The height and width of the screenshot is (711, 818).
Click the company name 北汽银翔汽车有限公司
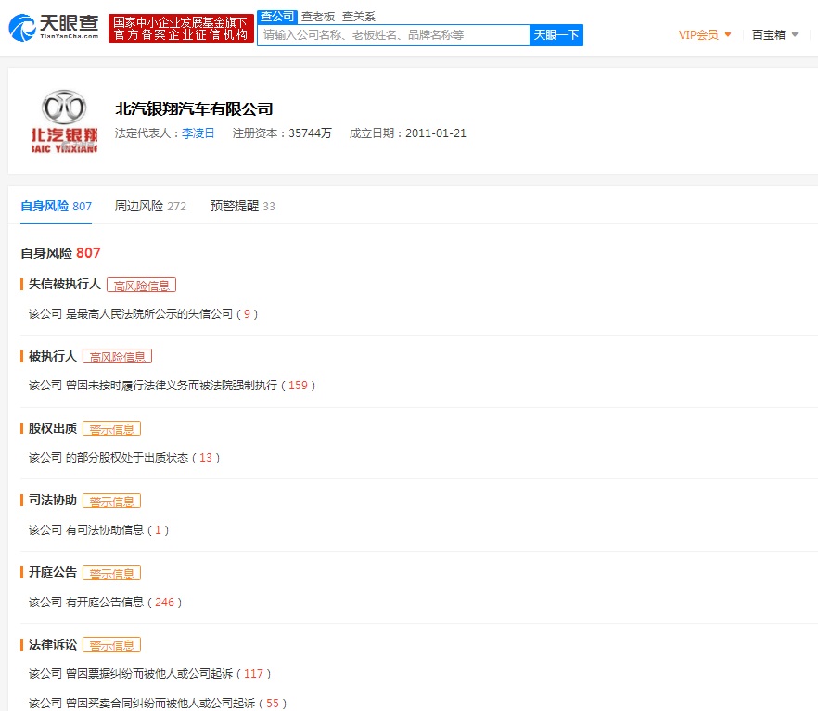194,109
